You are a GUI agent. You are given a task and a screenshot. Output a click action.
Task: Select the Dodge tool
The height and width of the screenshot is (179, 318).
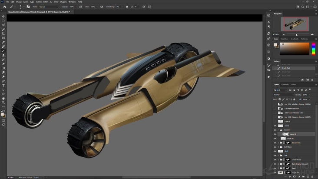tap(3, 77)
